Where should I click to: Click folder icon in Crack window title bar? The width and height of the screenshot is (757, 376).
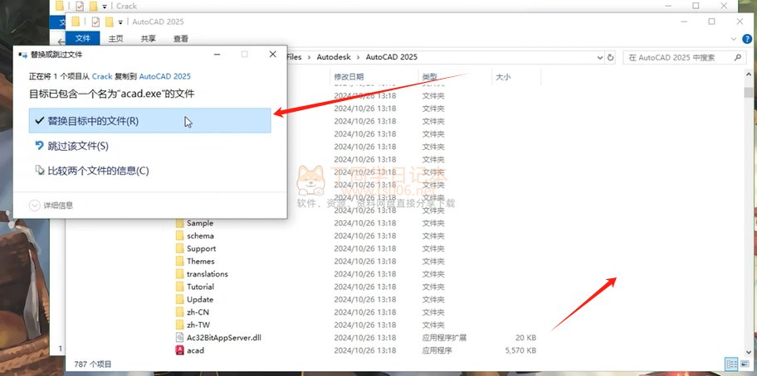[x=60, y=6]
